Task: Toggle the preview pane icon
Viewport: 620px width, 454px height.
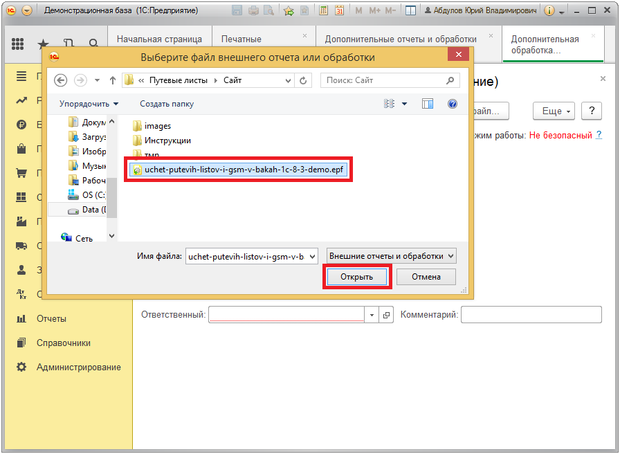Action: click(x=428, y=104)
